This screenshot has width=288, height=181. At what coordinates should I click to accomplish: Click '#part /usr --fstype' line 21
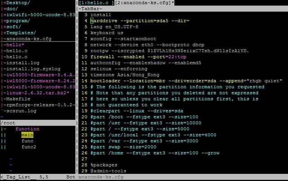[x=146, y=123]
